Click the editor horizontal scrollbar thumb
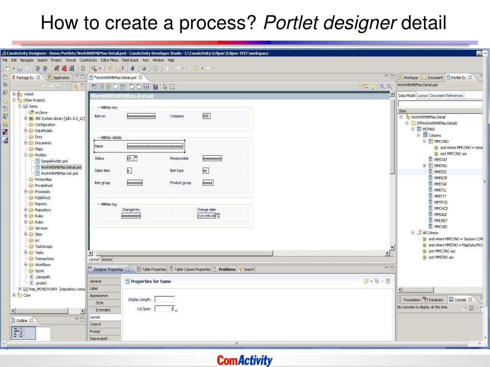Image resolution: width=490 pixels, height=367 pixels. point(185,253)
